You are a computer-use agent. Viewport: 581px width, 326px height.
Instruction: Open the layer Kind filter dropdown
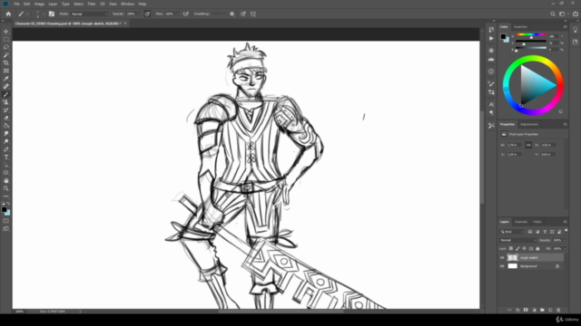point(512,232)
